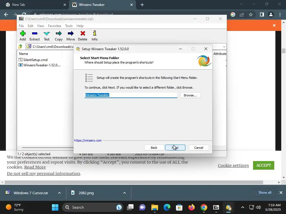The image size is (286, 214).
Task: Click the Google icon in address bar
Action: [233, 14]
